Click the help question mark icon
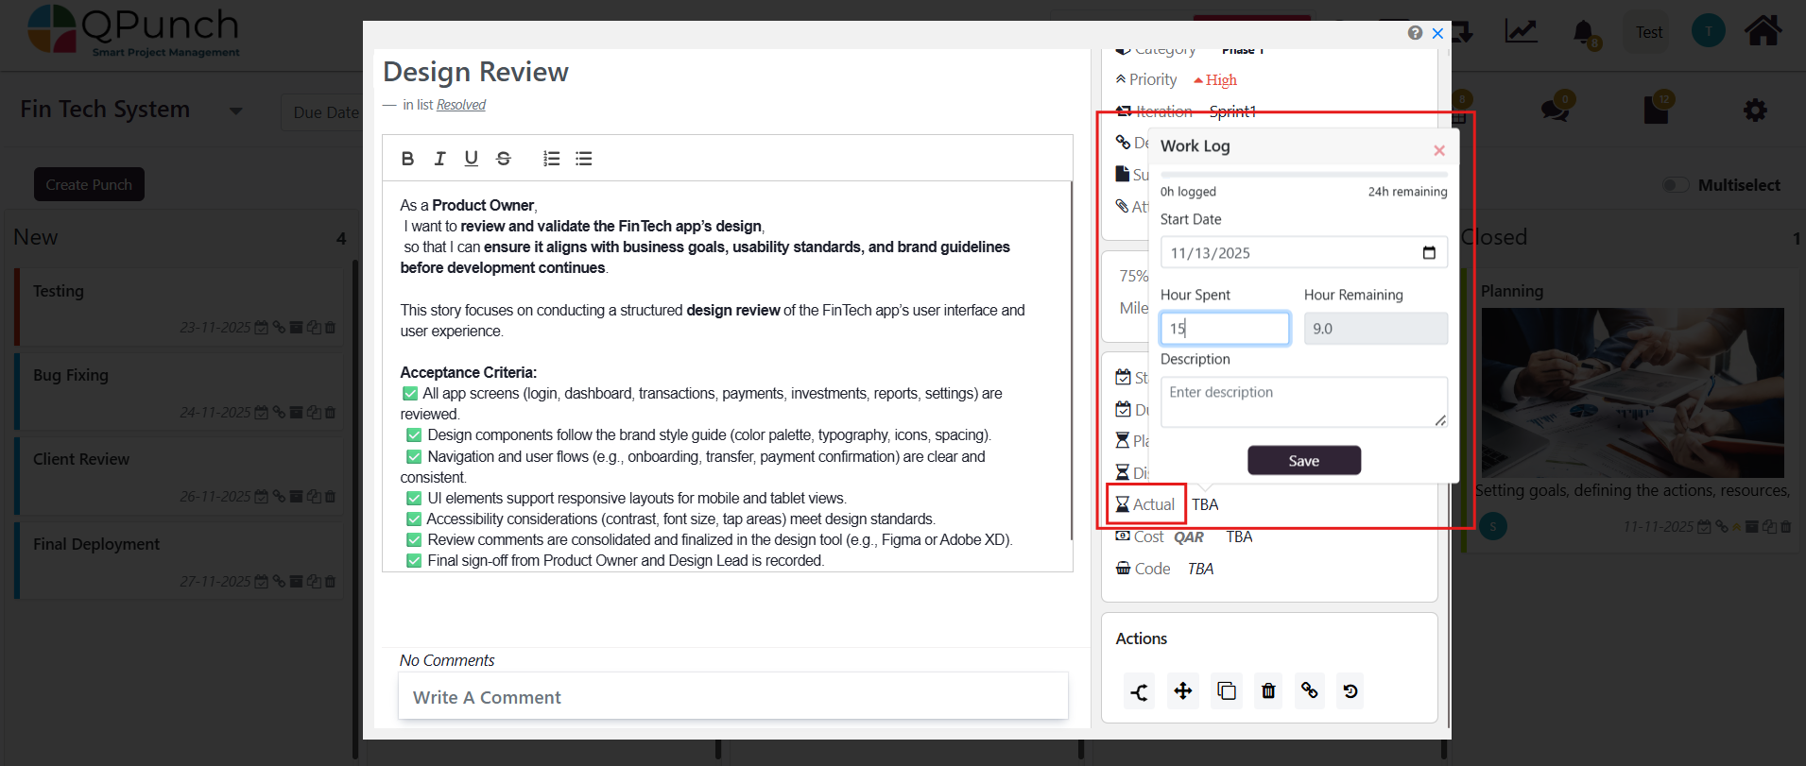This screenshot has width=1806, height=766. (1415, 33)
